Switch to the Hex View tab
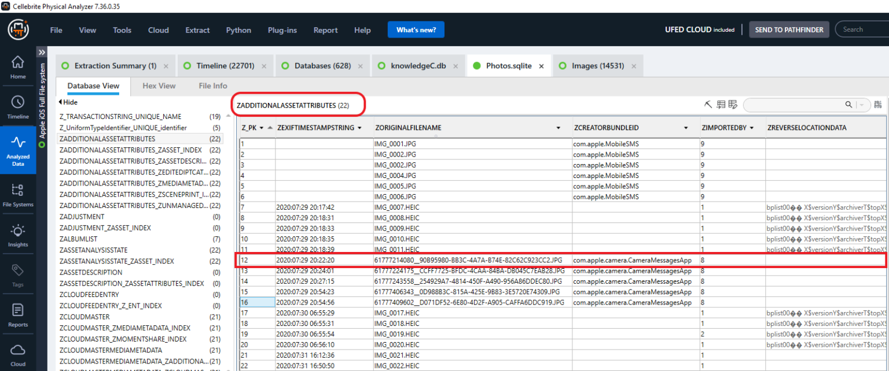 [159, 86]
